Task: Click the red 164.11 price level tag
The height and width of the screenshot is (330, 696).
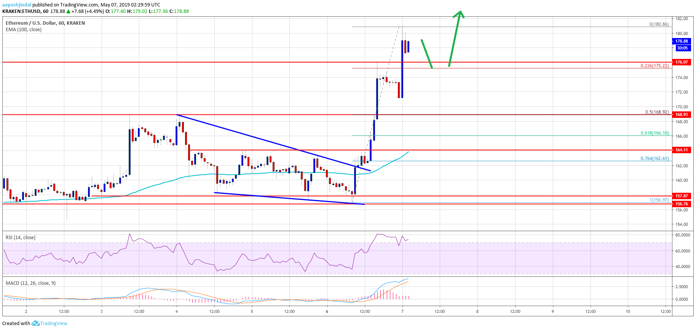Action: [682, 150]
